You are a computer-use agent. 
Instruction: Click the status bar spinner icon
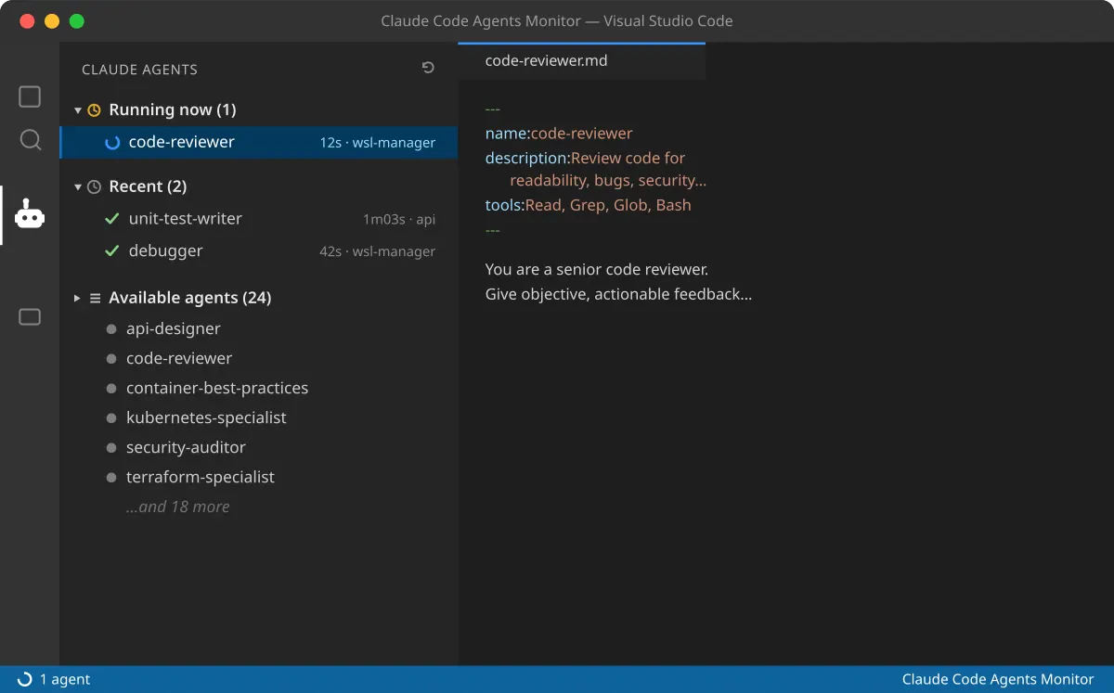point(25,679)
